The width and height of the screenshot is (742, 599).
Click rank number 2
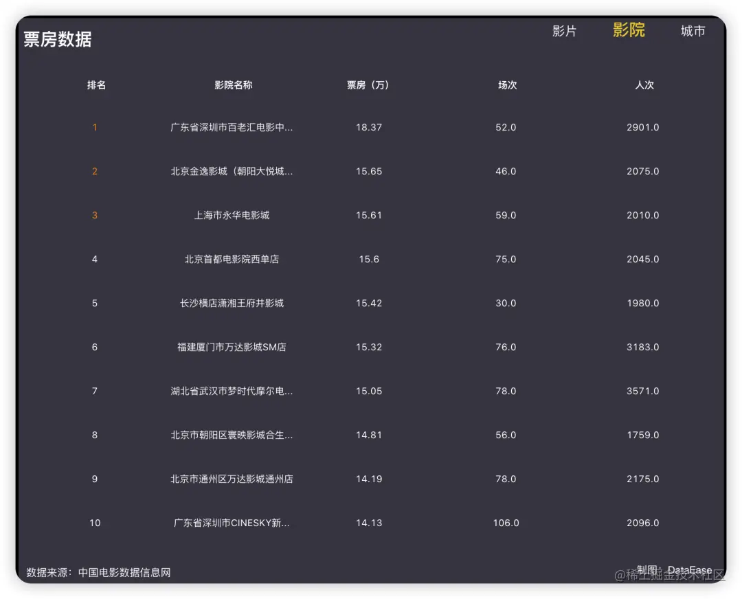click(95, 171)
